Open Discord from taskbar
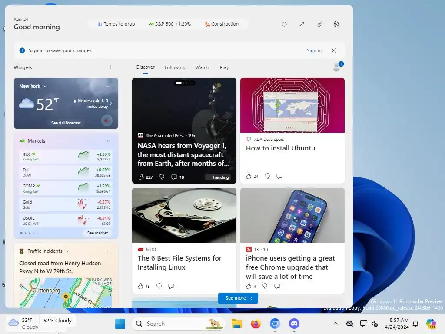This screenshot has width=445, height=334. 294,324
